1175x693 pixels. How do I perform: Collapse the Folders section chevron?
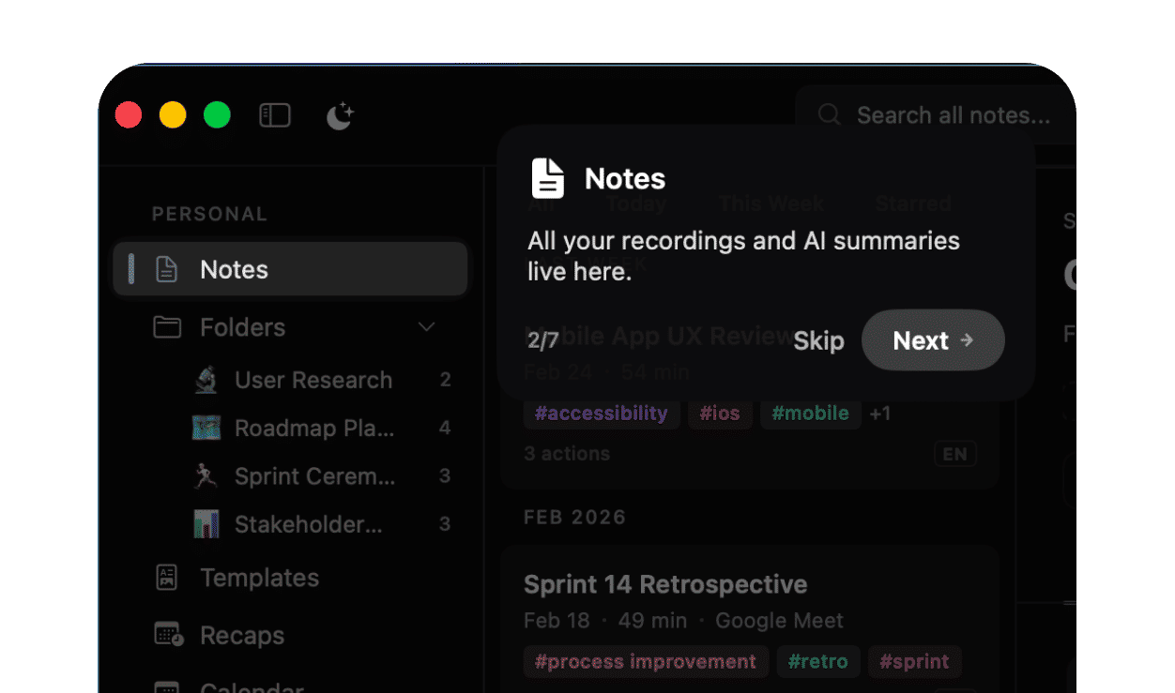pos(427,327)
